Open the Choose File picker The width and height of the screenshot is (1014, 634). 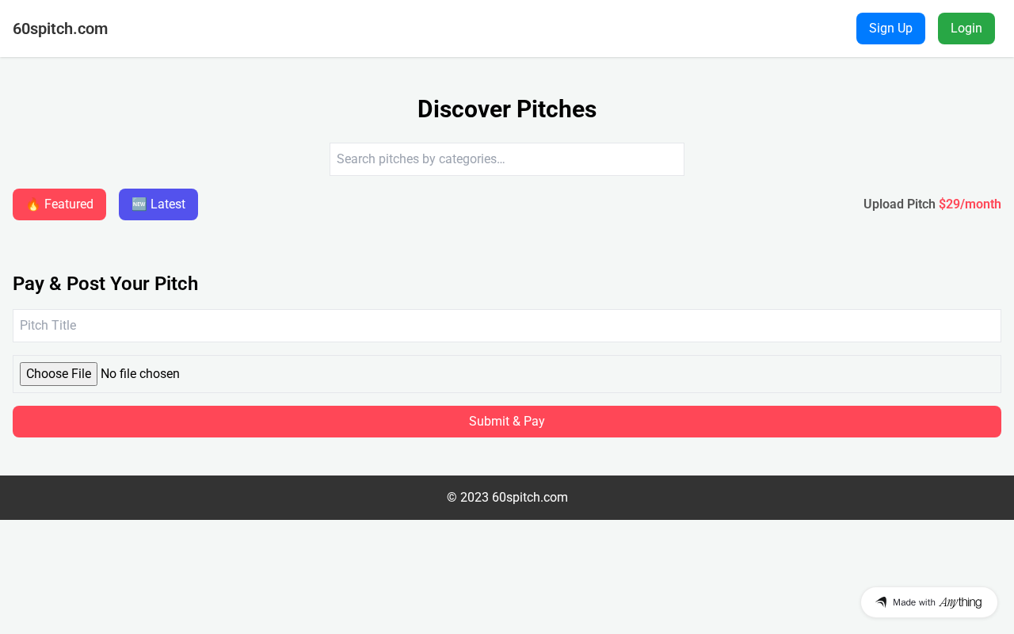tap(59, 374)
